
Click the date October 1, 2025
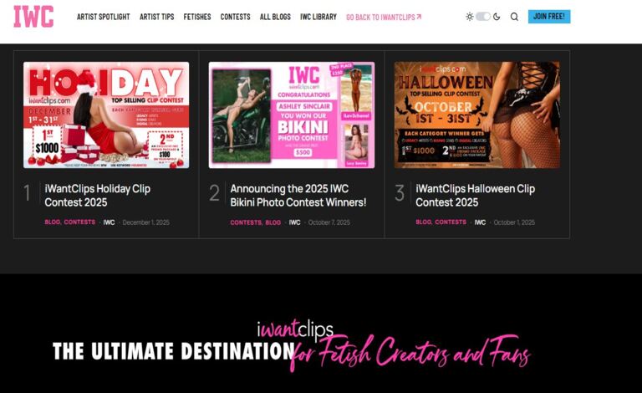[514, 222]
